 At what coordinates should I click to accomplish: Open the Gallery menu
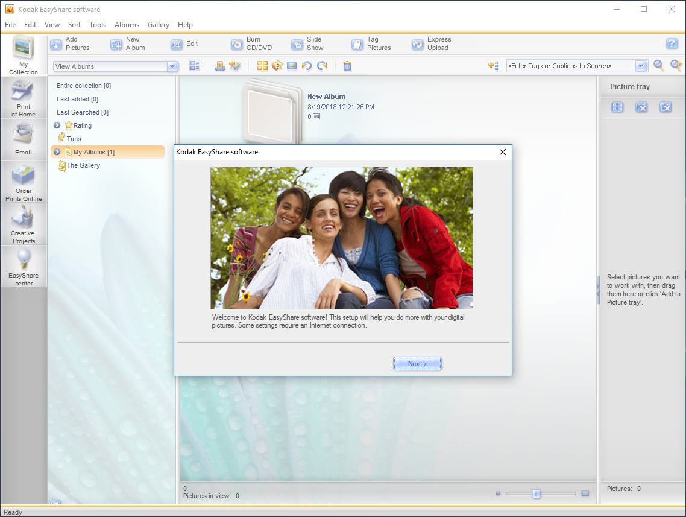point(159,25)
